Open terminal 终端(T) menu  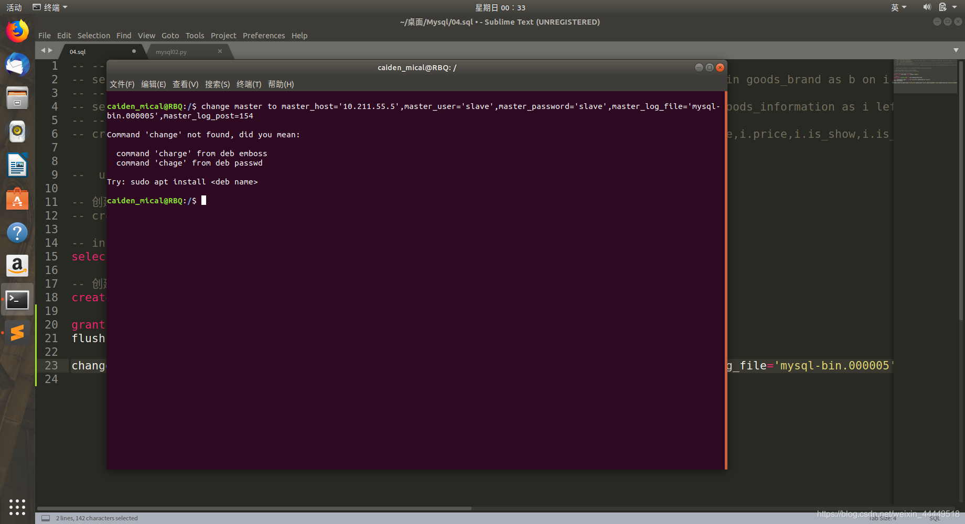pyautogui.click(x=249, y=84)
